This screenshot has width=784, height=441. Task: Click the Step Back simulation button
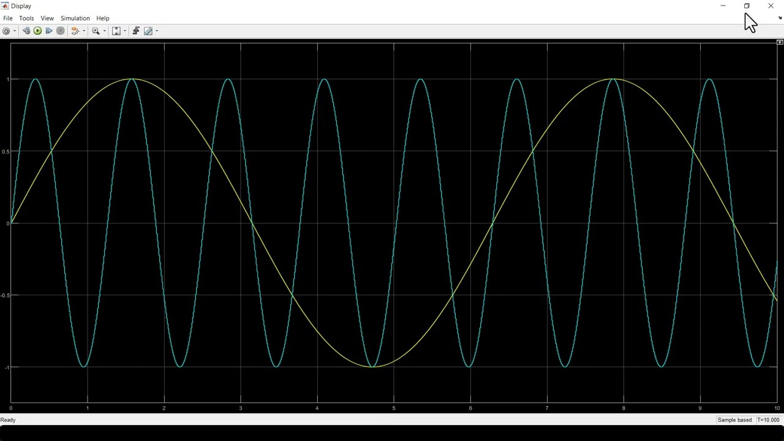coord(26,31)
